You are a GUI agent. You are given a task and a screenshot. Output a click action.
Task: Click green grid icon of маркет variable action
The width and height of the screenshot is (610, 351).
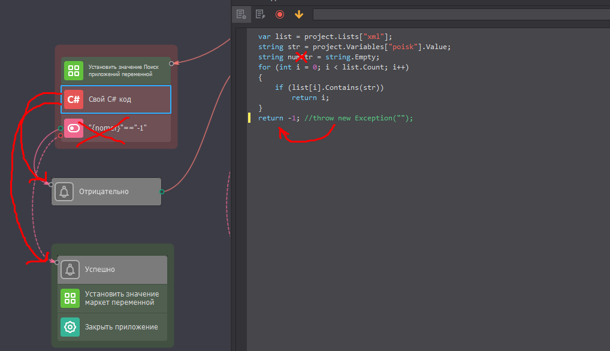[70, 298]
